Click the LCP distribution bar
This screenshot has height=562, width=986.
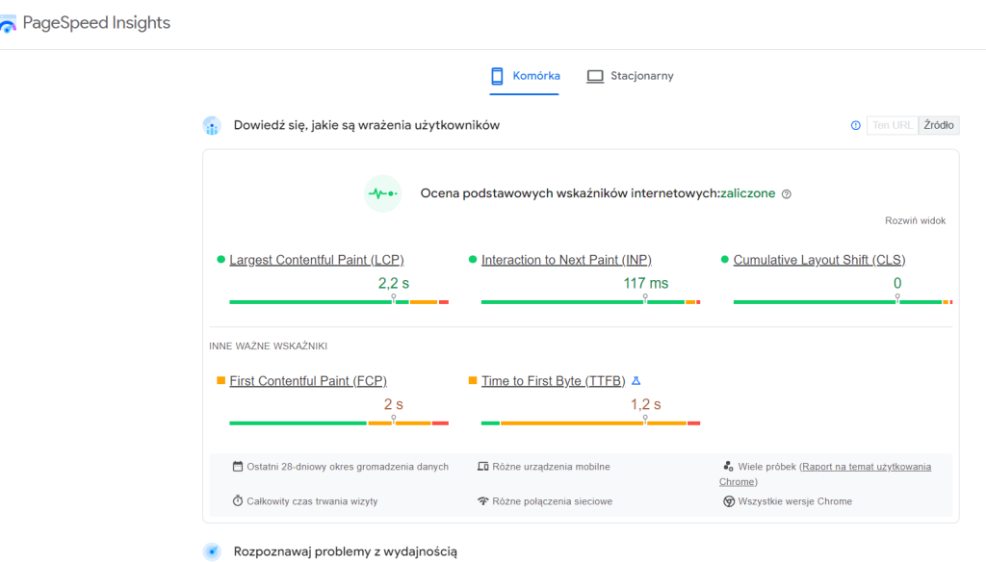pyautogui.click(x=339, y=302)
